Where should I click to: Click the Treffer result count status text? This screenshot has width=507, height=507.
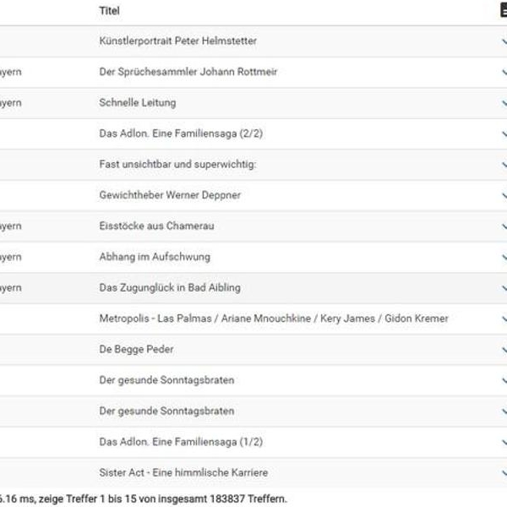pyautogui.click(x=144, y=499)
